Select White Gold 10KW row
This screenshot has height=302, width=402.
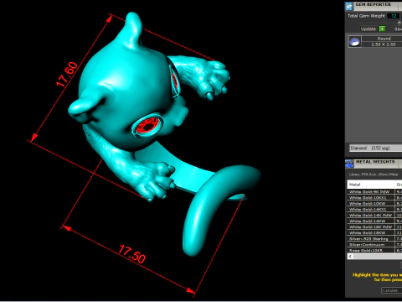[374, 204]
